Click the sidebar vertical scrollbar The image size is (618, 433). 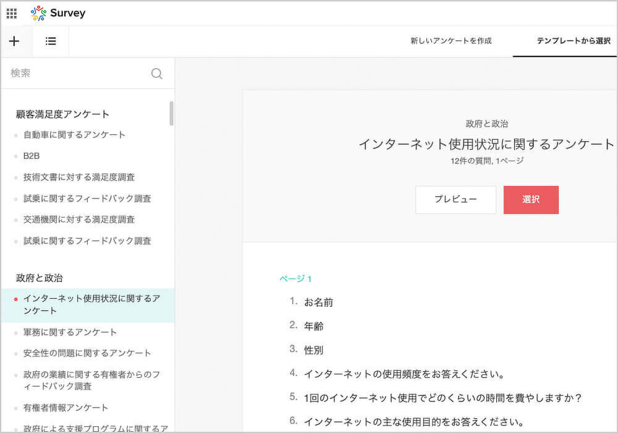171,114
